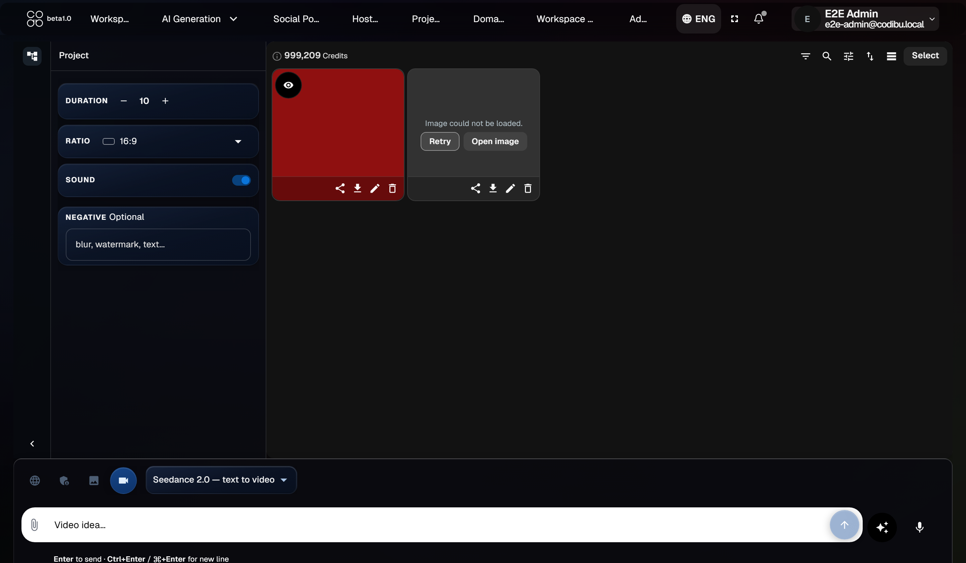Share the failed image card
The width and height of the screenshot is (966, 563).
pyautogui.click(x=475, y=188)
